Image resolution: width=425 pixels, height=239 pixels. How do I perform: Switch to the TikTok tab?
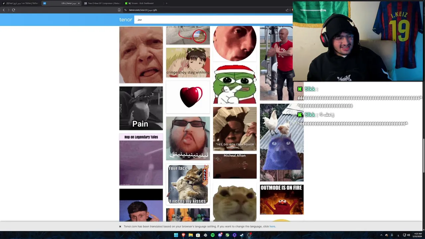[x=21, y=3]
